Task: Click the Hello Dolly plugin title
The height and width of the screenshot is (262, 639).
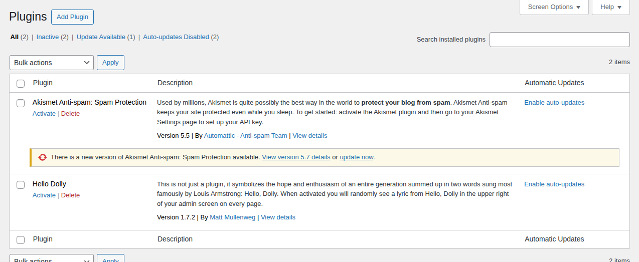Action: (x=49, y=184)
